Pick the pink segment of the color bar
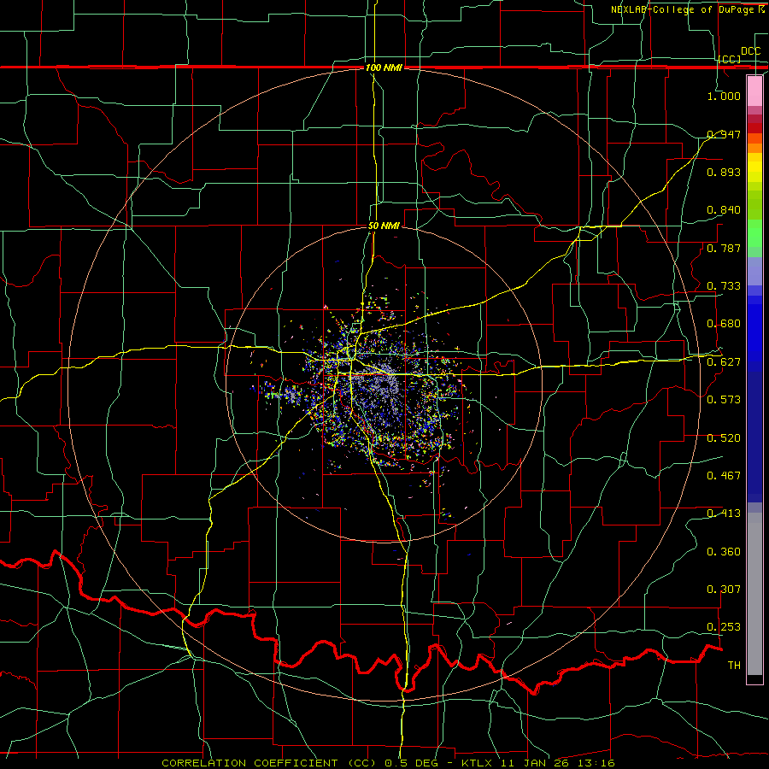The width and height of the screenshot is (769, 769). tap(754, 91)
